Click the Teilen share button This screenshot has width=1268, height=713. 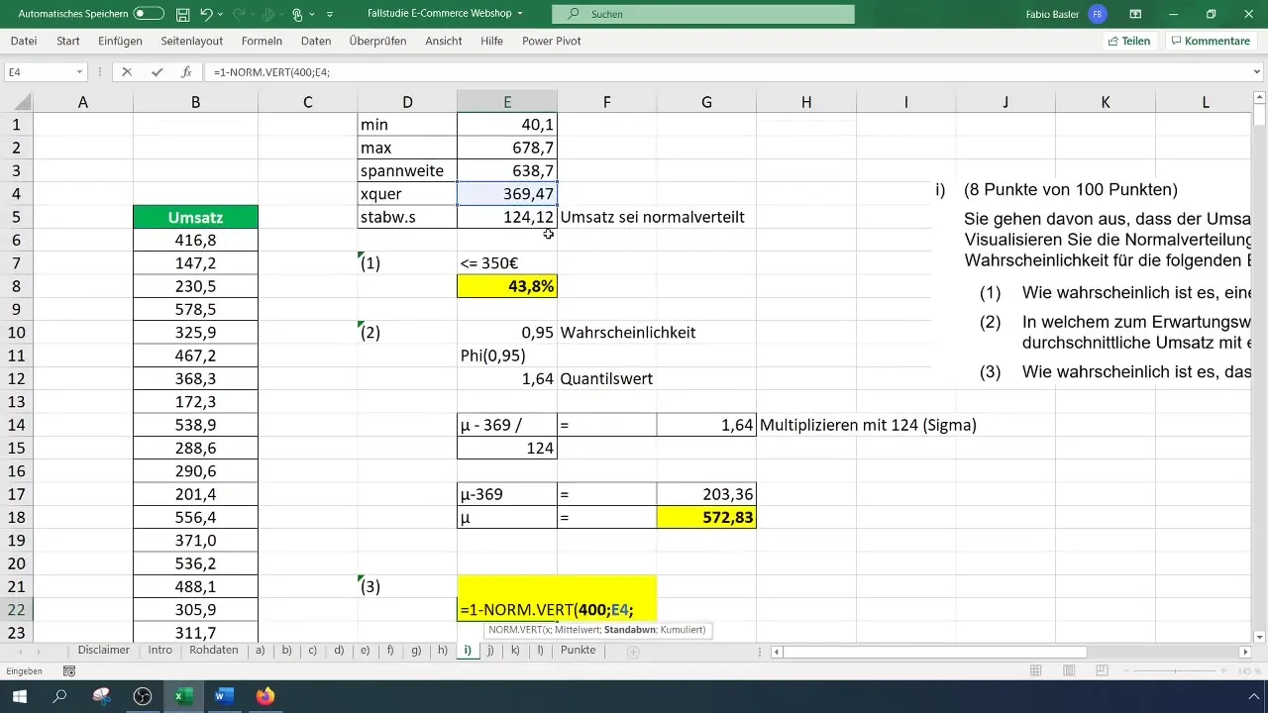click(x=1128, y=41)
